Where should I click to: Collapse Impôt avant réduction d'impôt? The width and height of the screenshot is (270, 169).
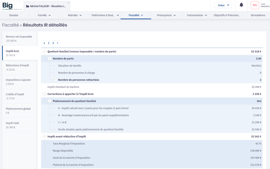44,137
